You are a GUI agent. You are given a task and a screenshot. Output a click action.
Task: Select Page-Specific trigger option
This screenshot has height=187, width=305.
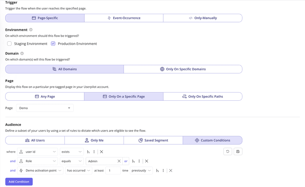pyautogui.click(x=45, y=18)
